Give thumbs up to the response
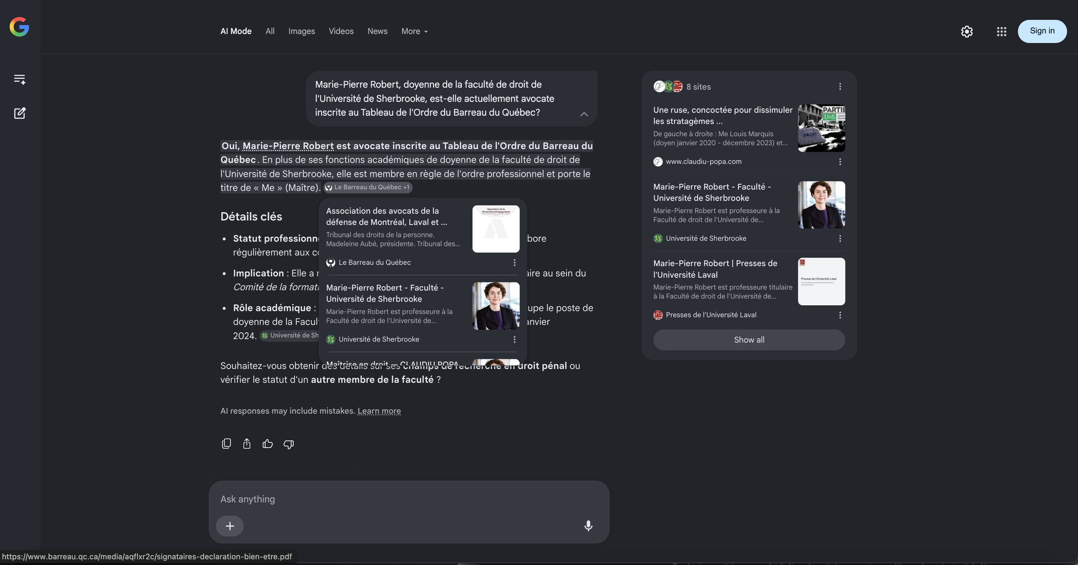The image size is (1078, 565). pyautogui.click(x=267, y=444)
